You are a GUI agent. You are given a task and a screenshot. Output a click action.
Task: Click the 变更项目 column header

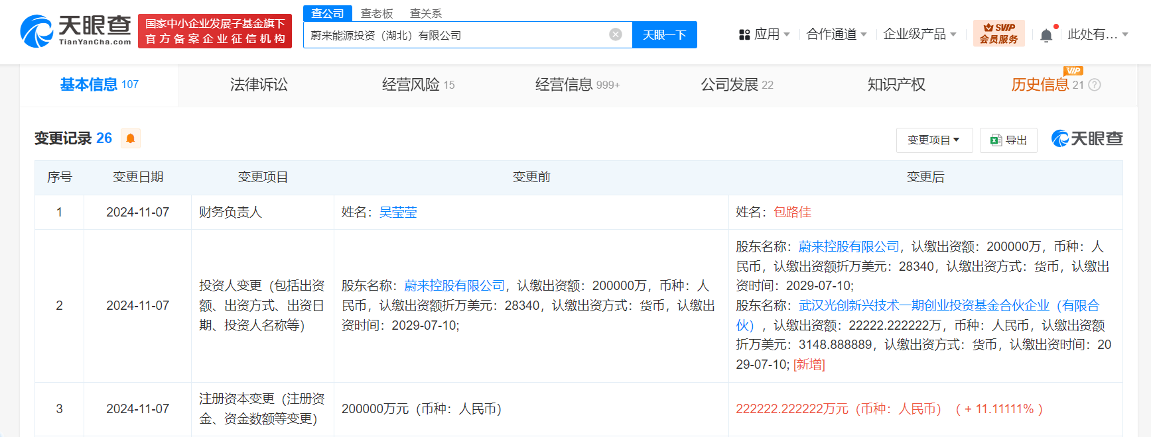pos(263,177)
